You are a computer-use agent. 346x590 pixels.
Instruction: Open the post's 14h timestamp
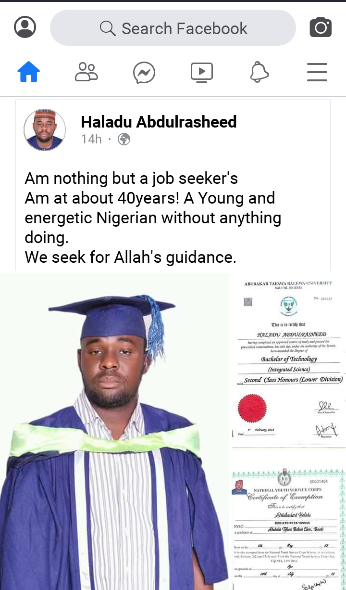91,140
